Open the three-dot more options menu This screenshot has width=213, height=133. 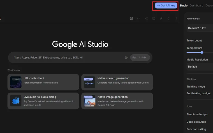pyautogui.click(x=176, y=18)
